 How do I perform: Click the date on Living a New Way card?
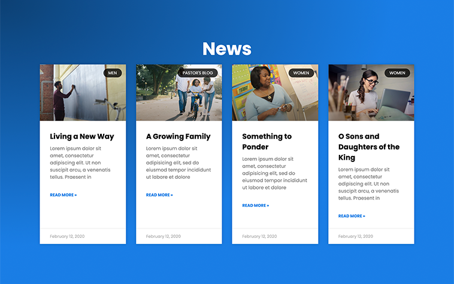67,236
